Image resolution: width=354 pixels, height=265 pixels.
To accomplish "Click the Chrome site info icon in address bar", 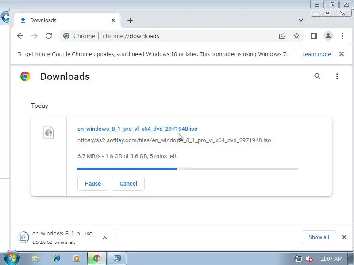I will (66, 36).
